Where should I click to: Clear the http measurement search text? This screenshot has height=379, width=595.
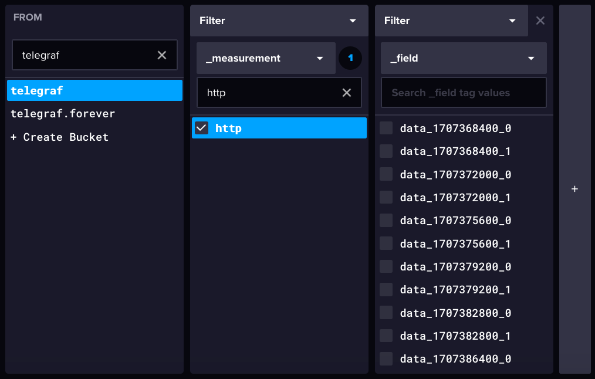[x=347, y=93]
